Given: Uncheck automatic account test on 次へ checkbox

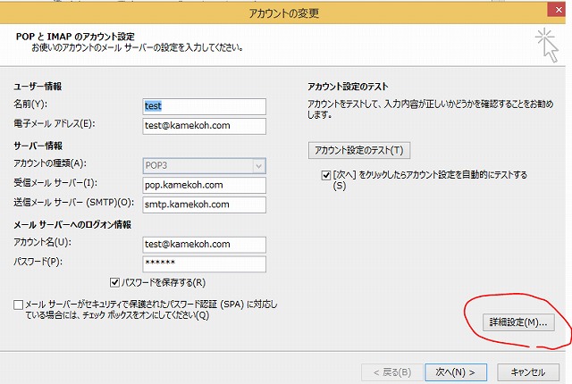Looking at the screenshot, I should (x=326, y=176).
